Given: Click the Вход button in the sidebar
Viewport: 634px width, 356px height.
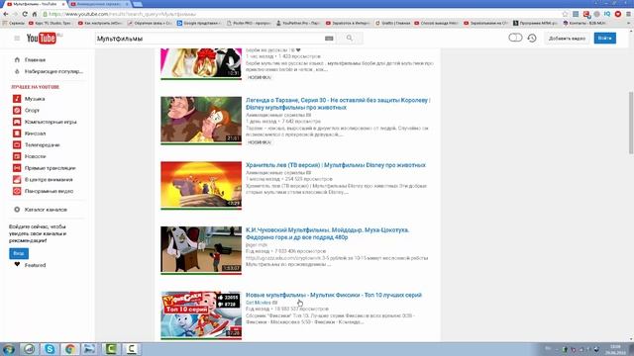Looking at the screenshot, I should (x=19, y=253).
